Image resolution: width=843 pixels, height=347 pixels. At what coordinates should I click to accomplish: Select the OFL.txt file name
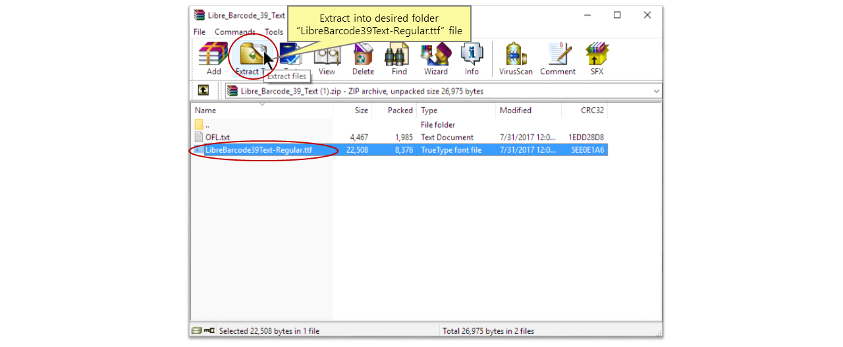click(217, 137)
